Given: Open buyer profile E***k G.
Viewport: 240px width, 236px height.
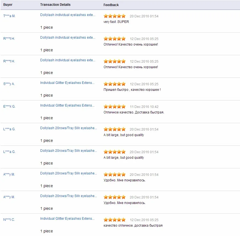Looking at the screenshot, I should [9, 107].
